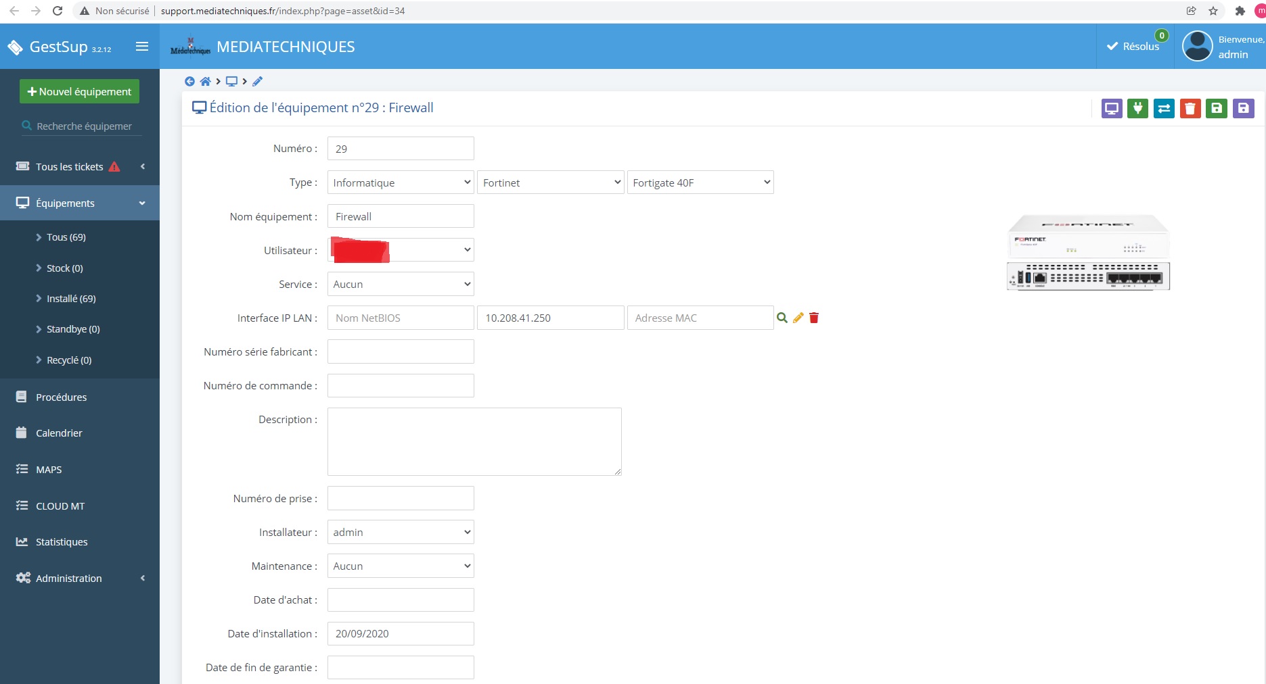This screenshot has height=684, width=1266.
Task: Click the breadcrumb back arrow icon
Action: (x=189, y=81)
